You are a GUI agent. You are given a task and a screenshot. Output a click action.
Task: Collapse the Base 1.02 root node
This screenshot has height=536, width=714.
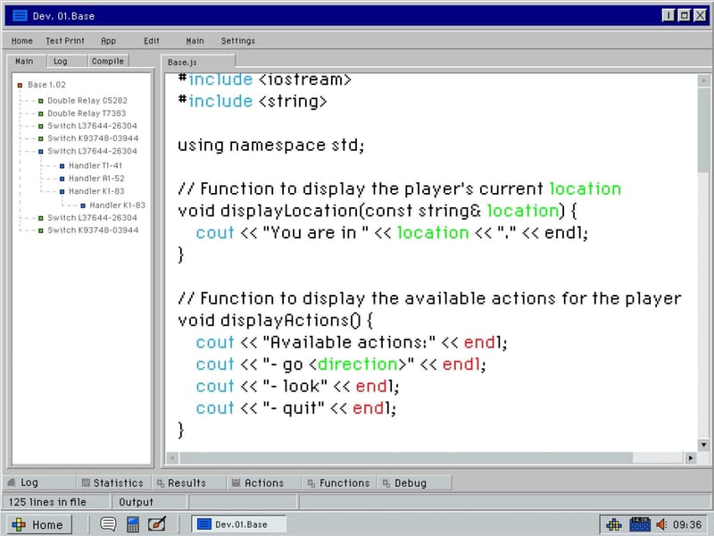click(20, 85)
